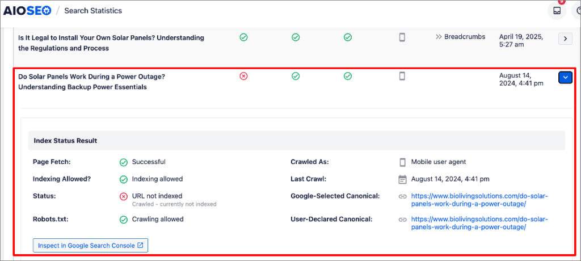This screenshot has height=261, width=581.
Task: Click the Mobile user agent text
Action: coord(439,162)
